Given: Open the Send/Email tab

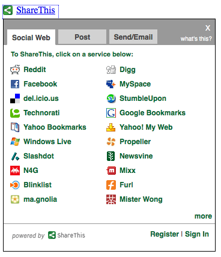Looking at the screenshot, I should coord(133,37).
